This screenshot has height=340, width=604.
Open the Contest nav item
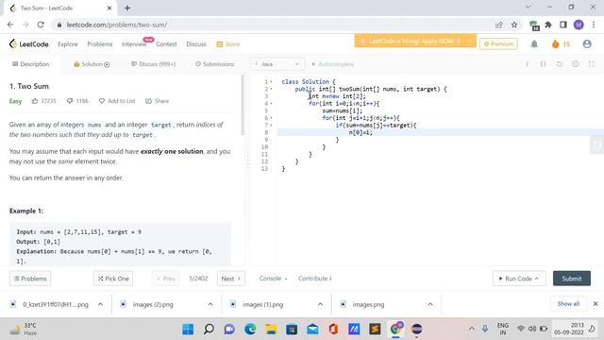point(166,44)
